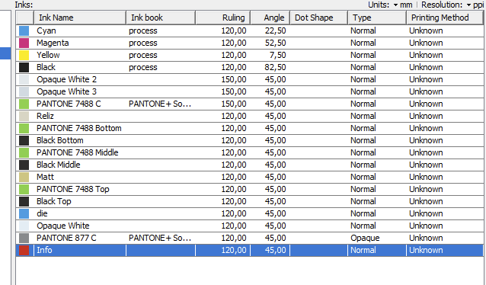Screen dimensions: 486x285
Task: Select the Opaque White 3 row name
Action: (x=66, y=91)
